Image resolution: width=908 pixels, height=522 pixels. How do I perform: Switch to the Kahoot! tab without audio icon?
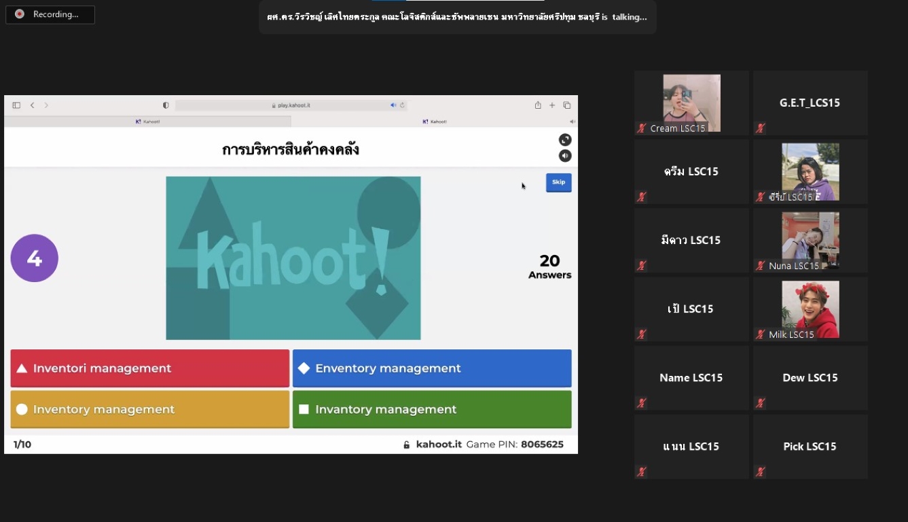(148, 122)
